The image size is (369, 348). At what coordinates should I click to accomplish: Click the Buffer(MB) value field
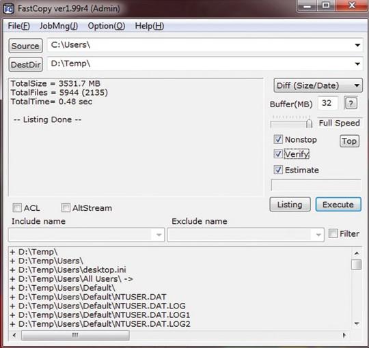(328, 103)
